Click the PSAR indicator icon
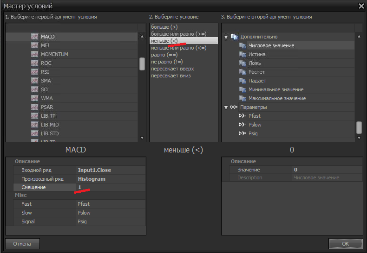 tap(34, 107)
